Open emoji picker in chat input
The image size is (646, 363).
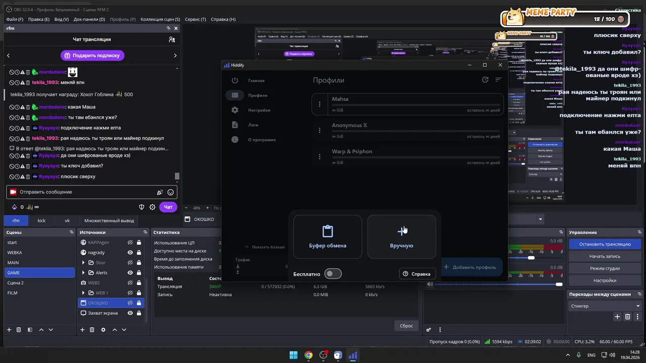tap(171, 192)
